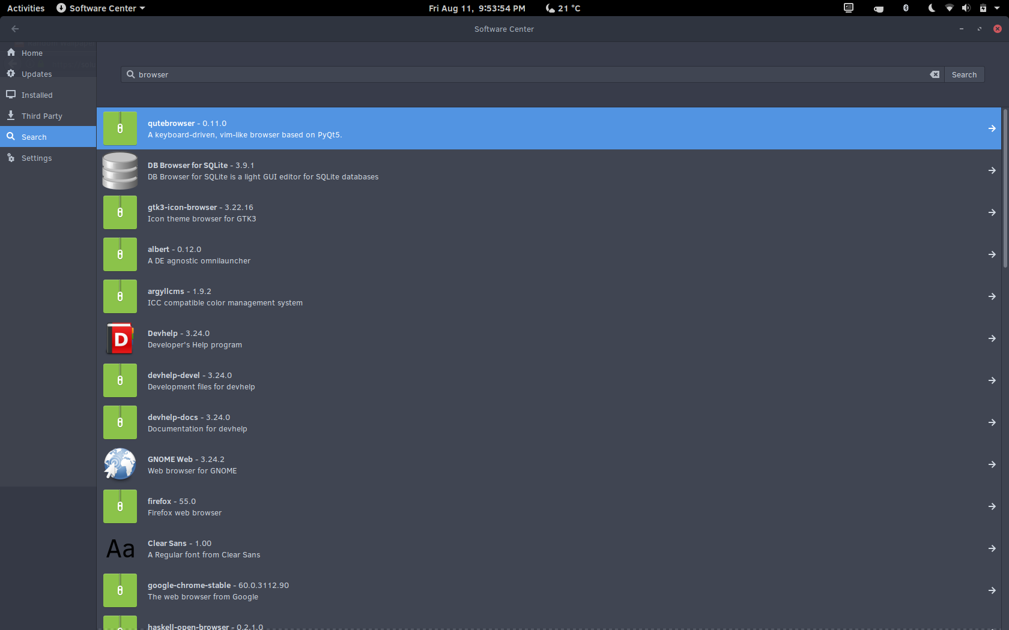Open DB Browser for SQLite details arrow
Viewport: 1009px width, 630px height.
coord(992,170)
